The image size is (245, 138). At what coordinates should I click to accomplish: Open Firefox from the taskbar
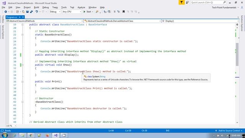(47, 135)
